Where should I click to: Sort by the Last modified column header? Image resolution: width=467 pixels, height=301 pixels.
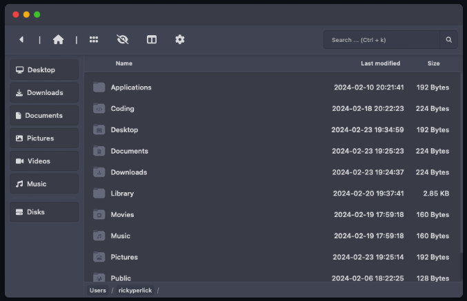click(380, 63)
